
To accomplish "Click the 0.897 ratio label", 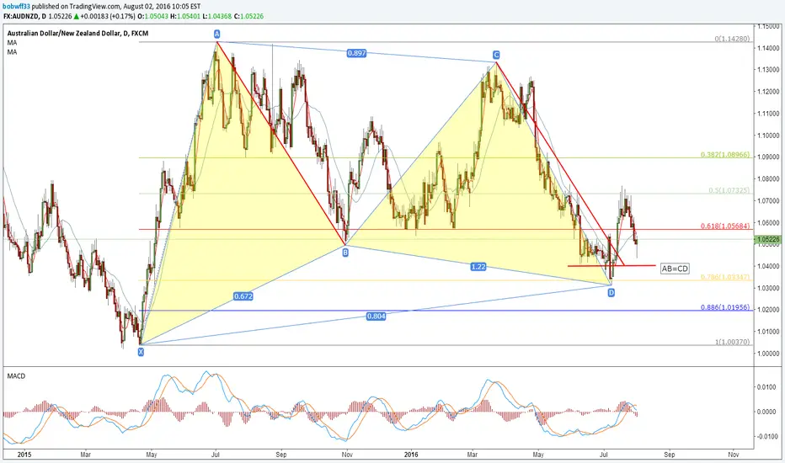I will point(356,53).
